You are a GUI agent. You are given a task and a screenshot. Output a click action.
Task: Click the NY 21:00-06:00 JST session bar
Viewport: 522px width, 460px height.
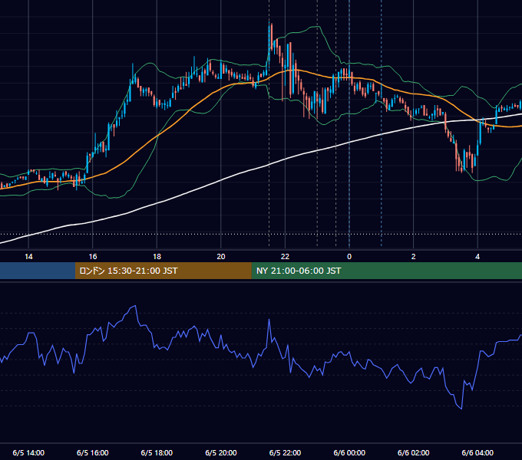point(386,271)
